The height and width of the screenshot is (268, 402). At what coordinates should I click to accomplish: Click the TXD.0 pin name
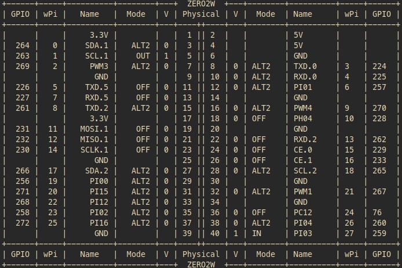point(305,66)
